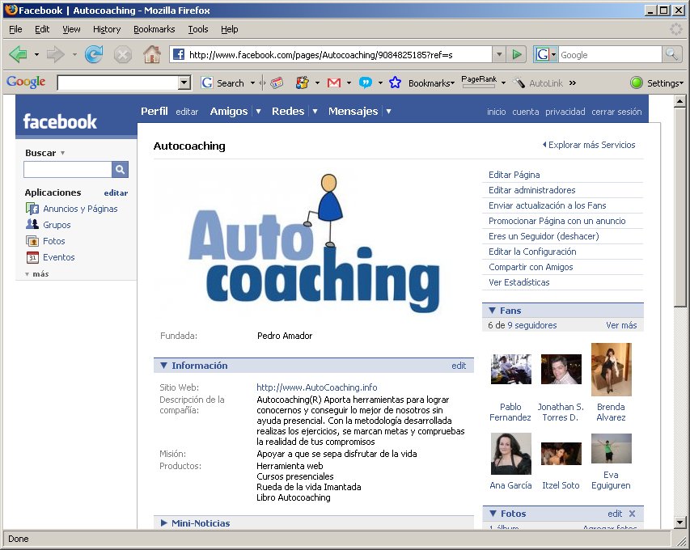Image resolution: width=690 pixels, height=550 pixels.
Task: Collapse the Información section
Action: point(163,366)
